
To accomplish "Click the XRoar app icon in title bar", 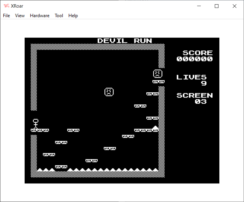I will pyautogui.click(x=6, y=6).
